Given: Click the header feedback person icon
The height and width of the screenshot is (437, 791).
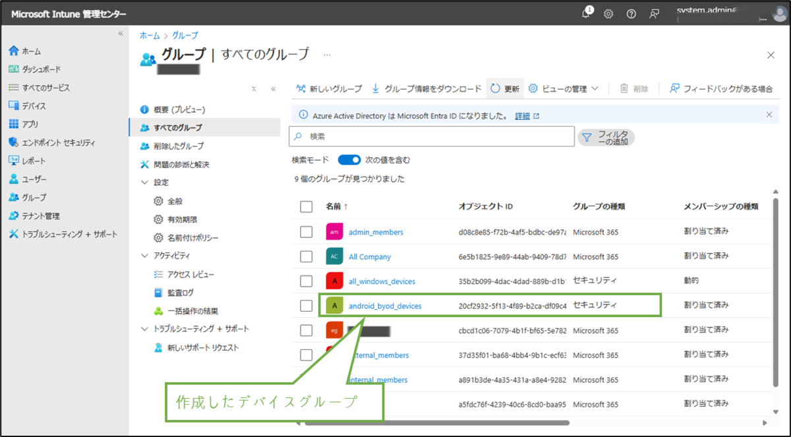Looking at the screenshot, I should 654,14.
